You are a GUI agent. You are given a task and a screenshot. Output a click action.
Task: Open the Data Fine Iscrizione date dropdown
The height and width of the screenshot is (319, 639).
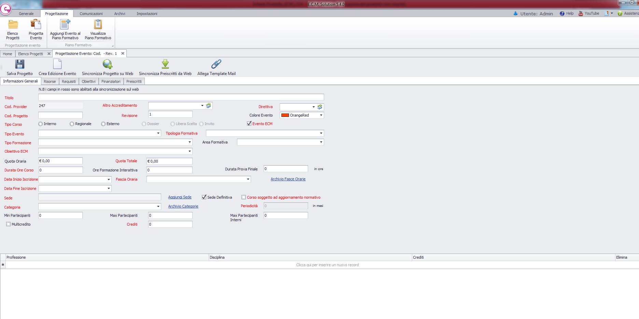click(109, 188)
